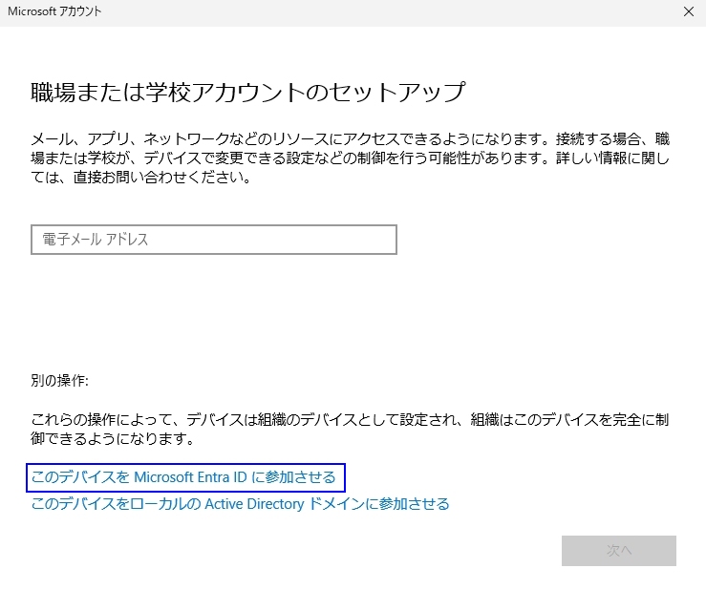Click このデバイスを at start of Entra link
706x590 pixels.
pyautogui.click(x=80, y=476)
